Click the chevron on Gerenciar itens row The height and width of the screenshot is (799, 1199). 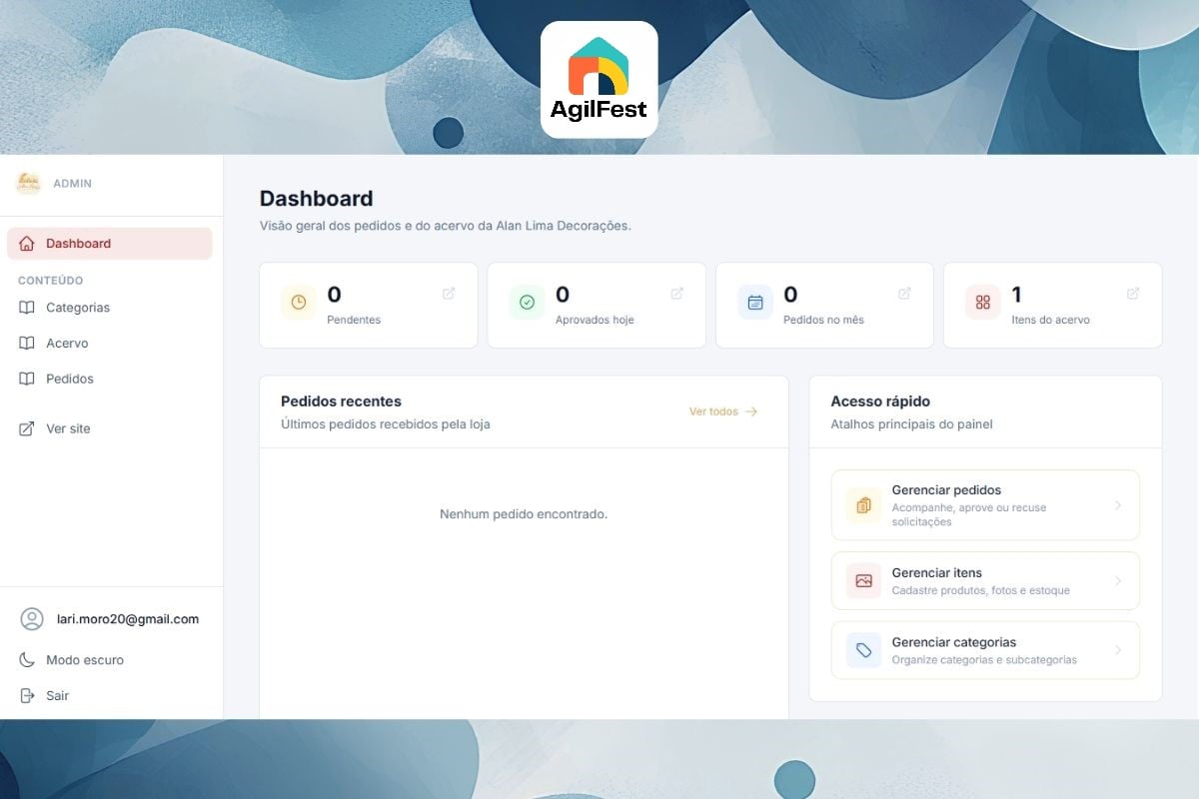1118,581
